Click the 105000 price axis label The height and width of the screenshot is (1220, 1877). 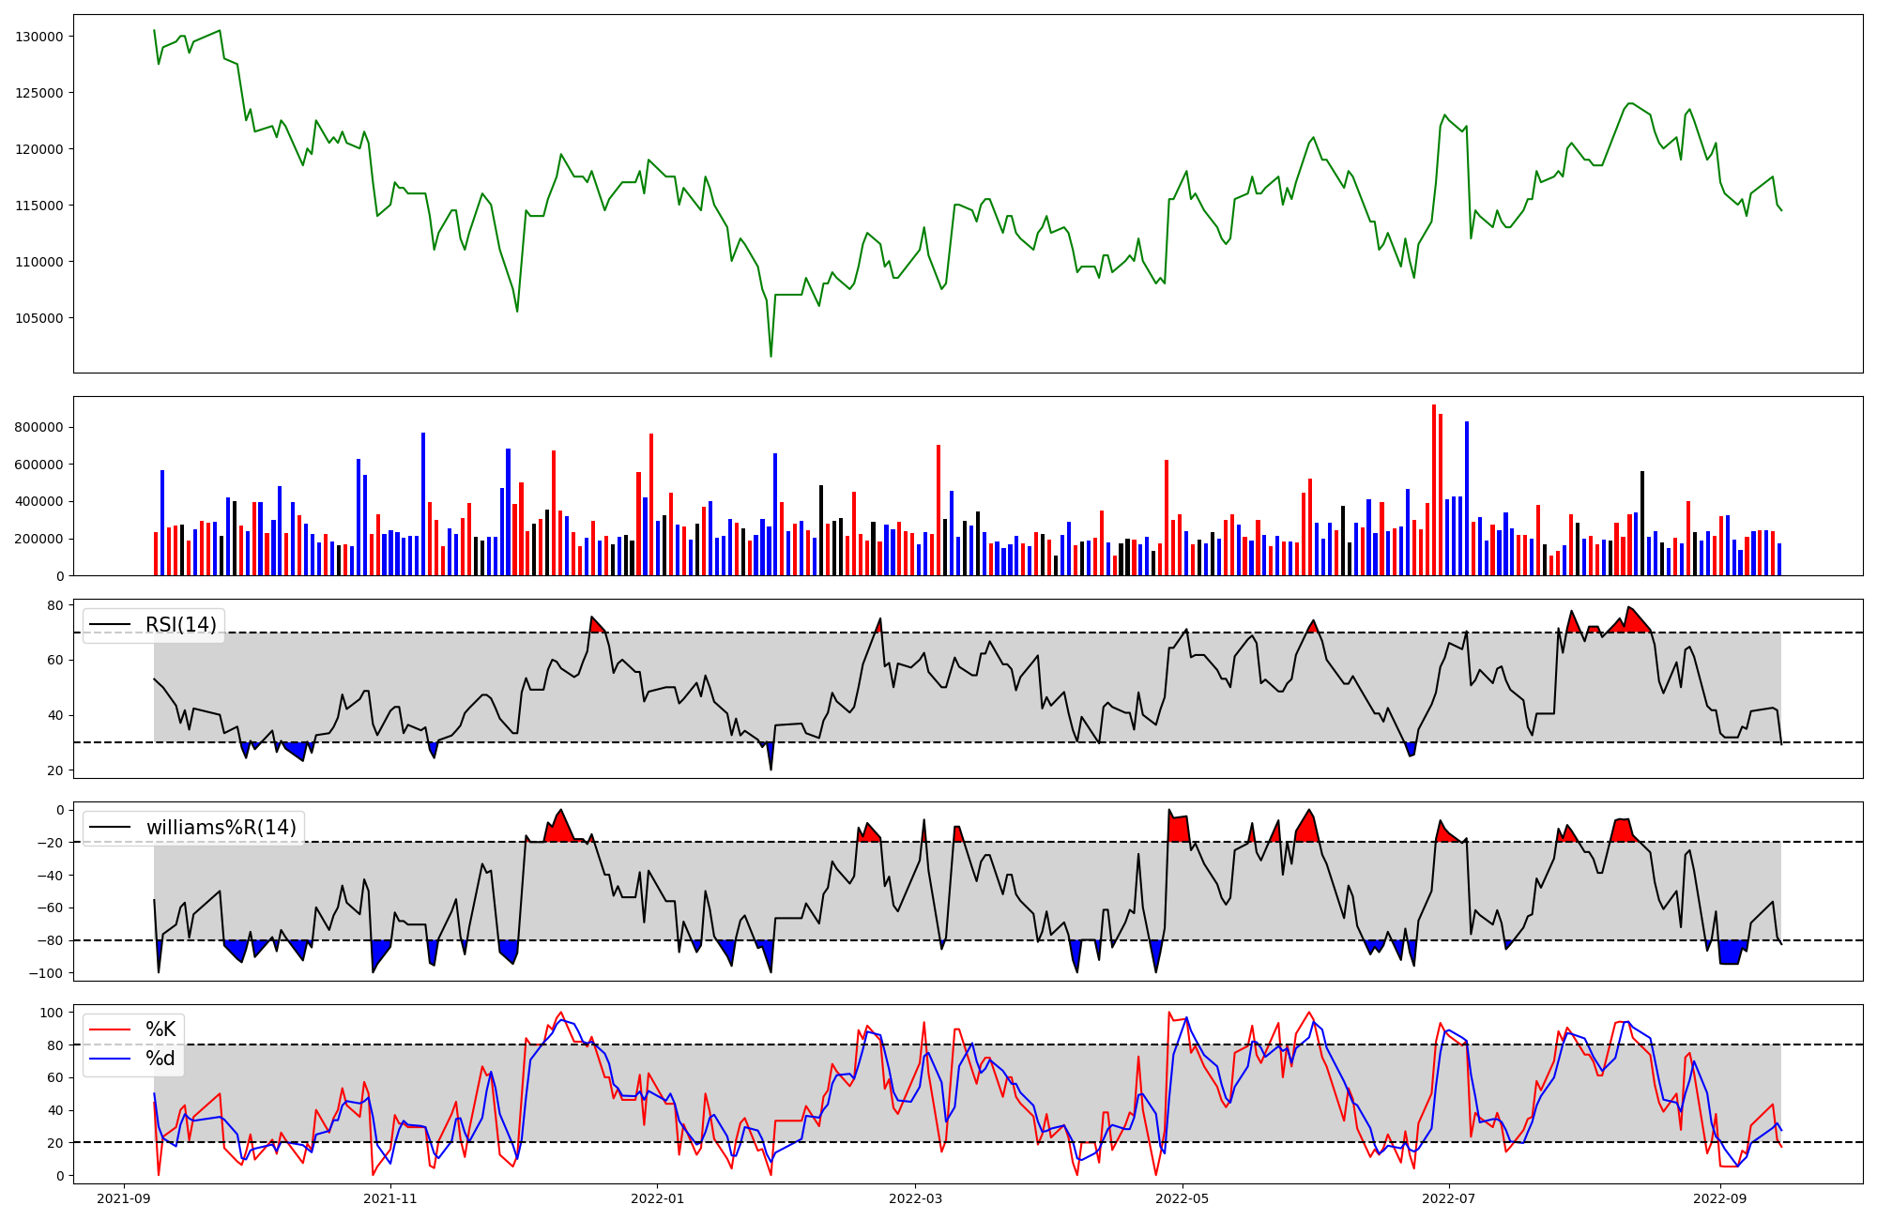pos(38,318)
